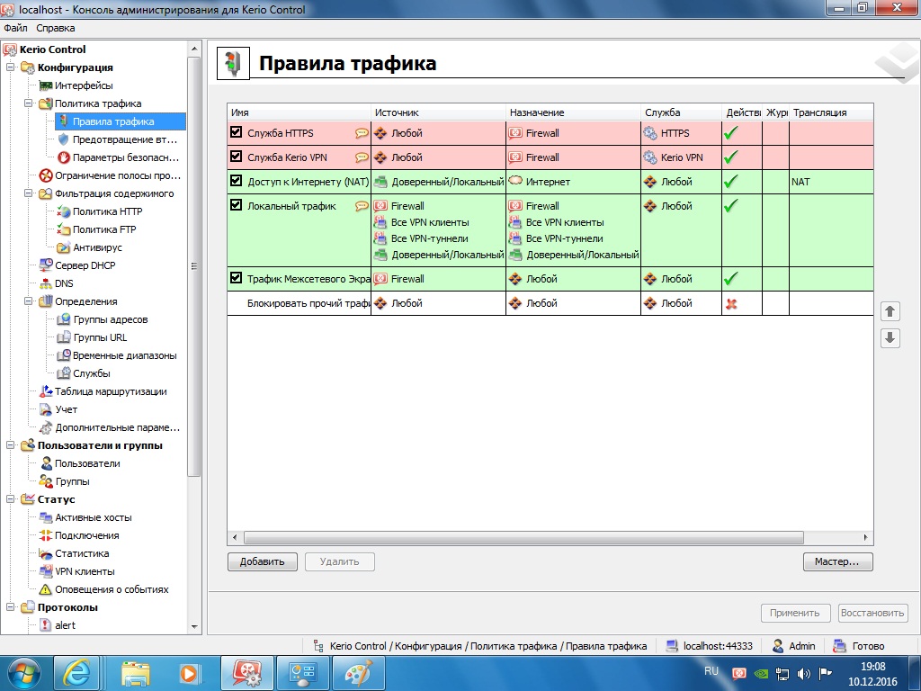Image resolution: width=921 pixels, height=691 pixels.
Task: Open Службы definitions item
Action: 84,373
